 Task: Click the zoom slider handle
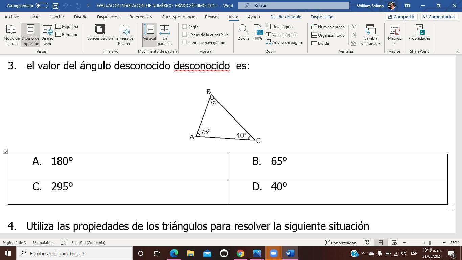coord(430,243)
